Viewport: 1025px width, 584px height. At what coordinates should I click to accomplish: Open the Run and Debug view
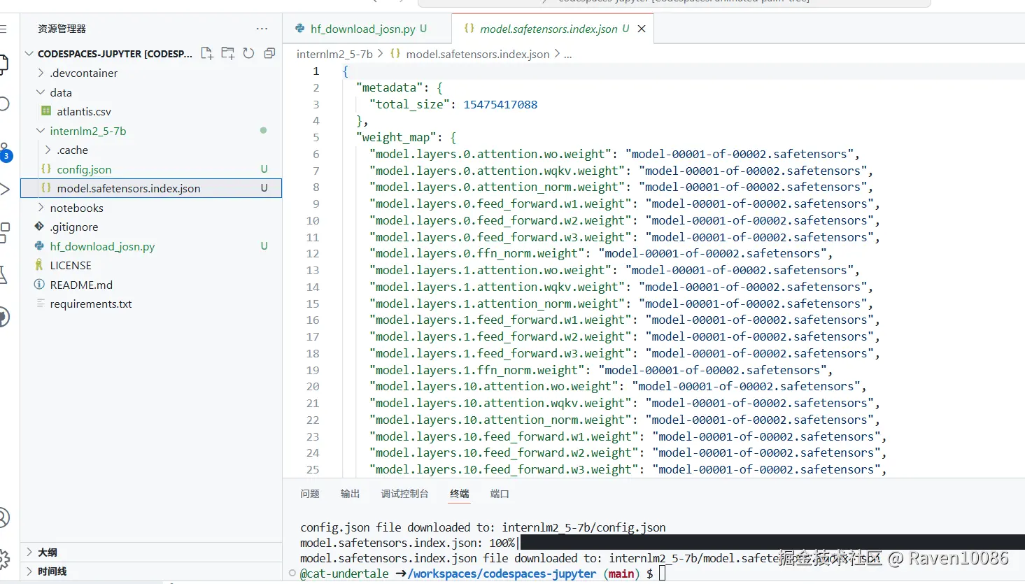coord(4,189)
